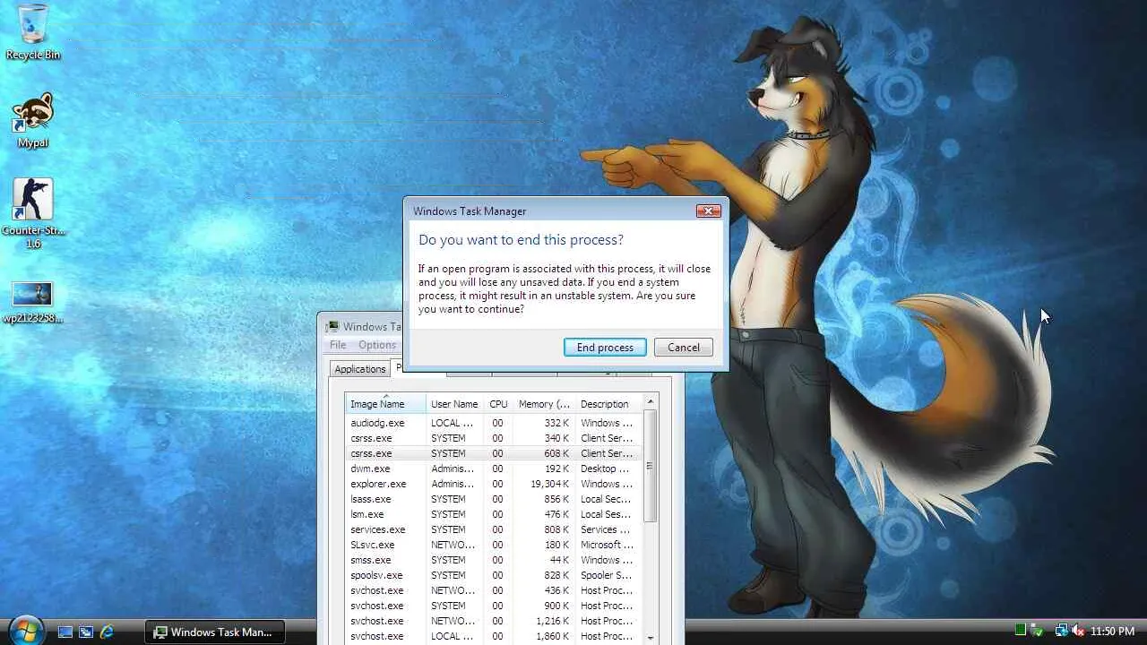Screen dimensions: 1147x645
Task: Click the Adminis... user of explorer.exe
Action: [453, 484]
